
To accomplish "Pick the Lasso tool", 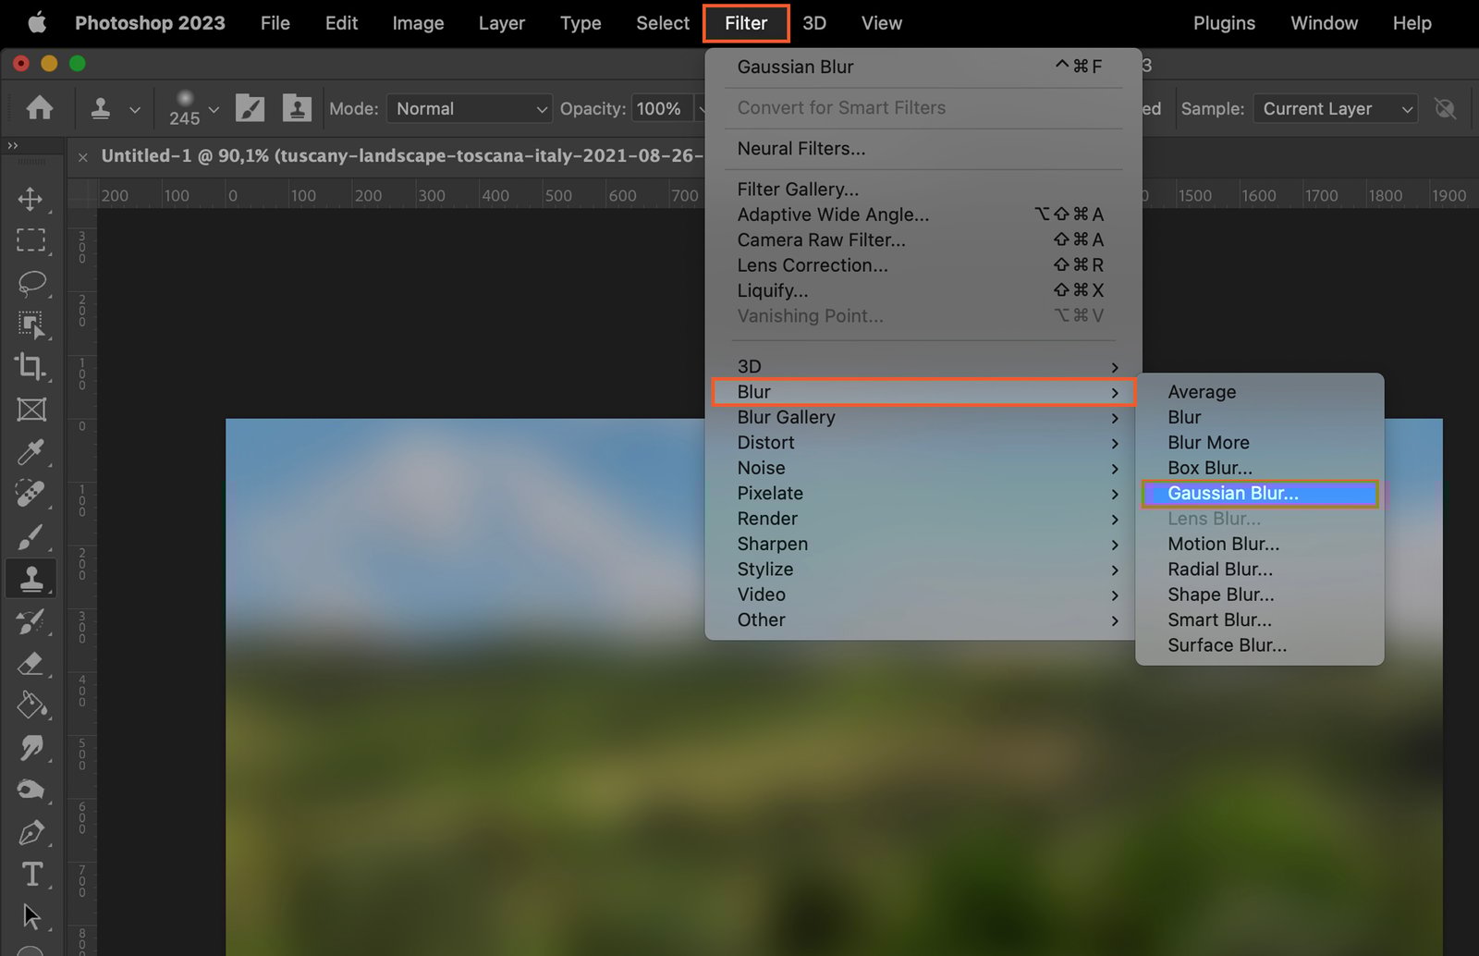I will [x=31, y=283].
